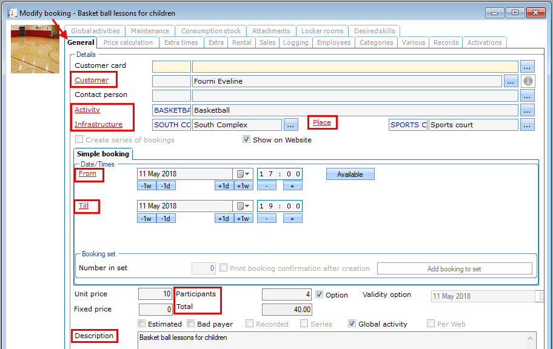Switch to Price calculation tab
The width and height of the screenshot is (553, 349).
[x=128, y=42]
